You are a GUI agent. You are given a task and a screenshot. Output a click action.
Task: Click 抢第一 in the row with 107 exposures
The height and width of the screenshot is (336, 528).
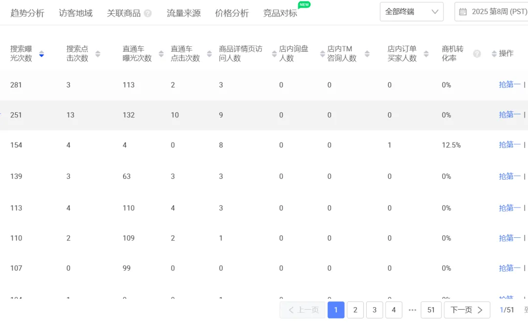[x=509, y=268]
